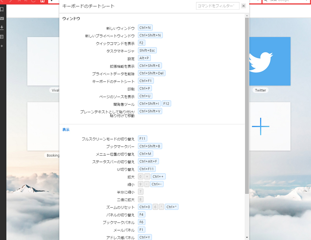Click the "ステータスバーの切り替え" label

114,162
